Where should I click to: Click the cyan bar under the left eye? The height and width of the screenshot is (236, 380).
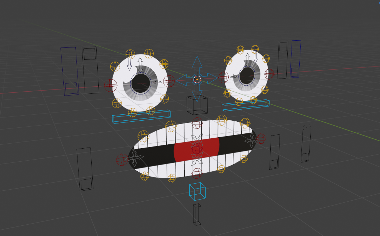click(x=141, y=117)
